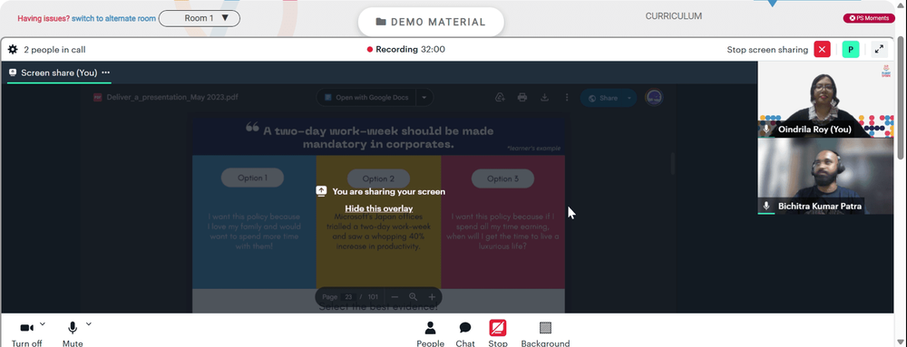This screenshot has height=347, width=907.
Task: Expand the Open with dropdown arrow
Action: tap(424, 98)
